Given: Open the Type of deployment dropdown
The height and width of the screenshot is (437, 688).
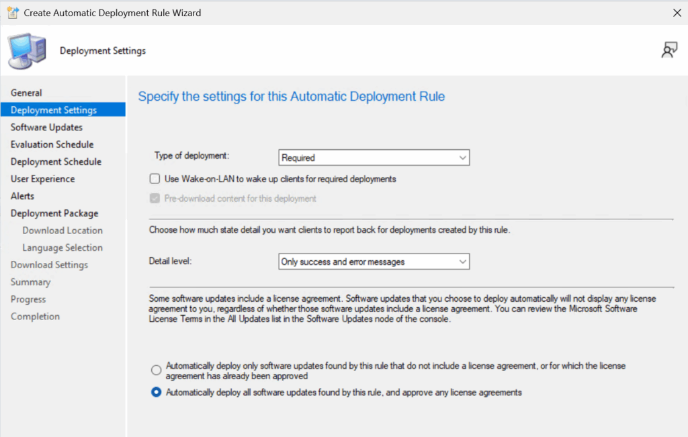Looking at the screenshot, I should point(374,158).
